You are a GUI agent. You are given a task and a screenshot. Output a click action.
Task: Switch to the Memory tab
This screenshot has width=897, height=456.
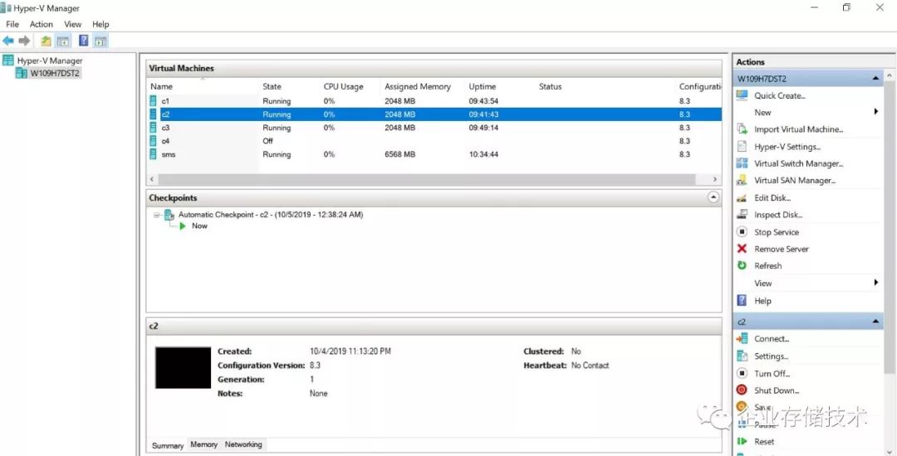pos(203,444)
